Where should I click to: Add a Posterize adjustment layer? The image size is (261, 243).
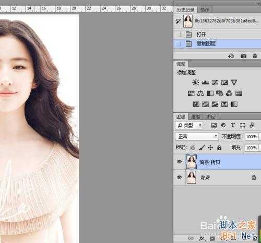(206, 104)
